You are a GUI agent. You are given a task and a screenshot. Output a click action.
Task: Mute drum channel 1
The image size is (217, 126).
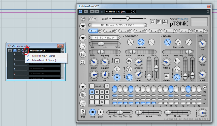coord(100,31)
